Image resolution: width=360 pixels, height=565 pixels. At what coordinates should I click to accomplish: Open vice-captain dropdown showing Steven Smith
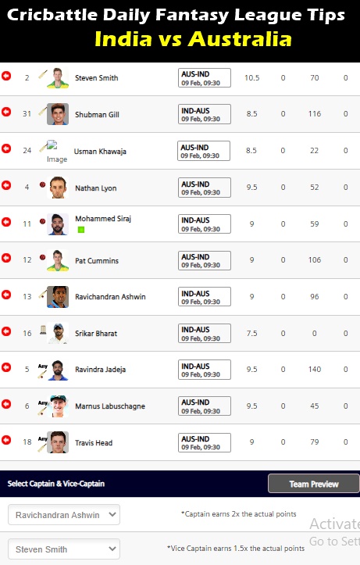(64, 549)
